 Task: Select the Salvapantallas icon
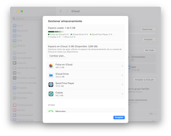pos(15,93)
